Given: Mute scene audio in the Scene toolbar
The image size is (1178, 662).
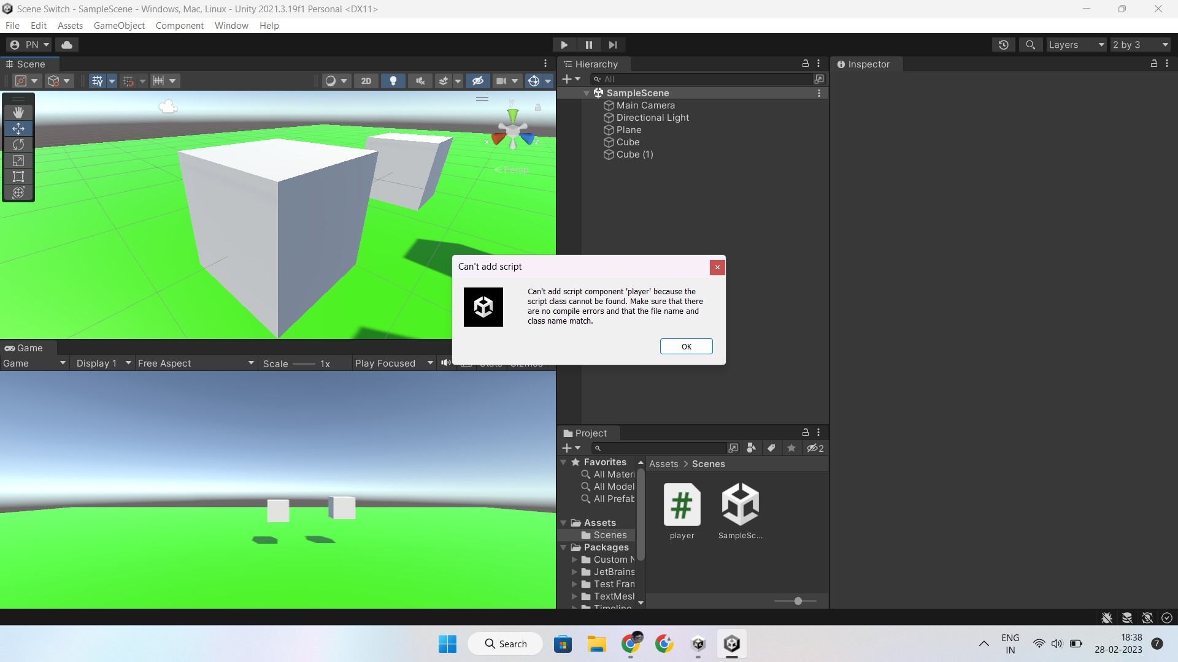Looking at the screenshot, I should (x=420, y=80).
